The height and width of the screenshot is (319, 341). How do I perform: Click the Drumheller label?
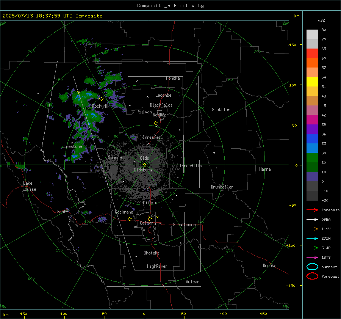tap(222, 187)
